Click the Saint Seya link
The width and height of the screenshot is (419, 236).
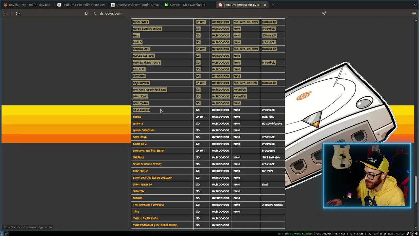140,137
